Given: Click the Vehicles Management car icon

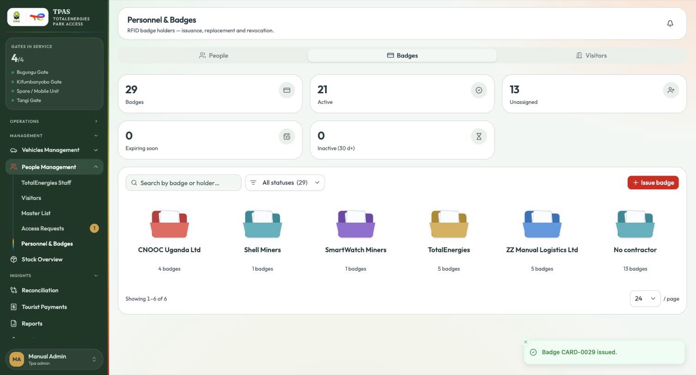Looking at the screenshot, I should click(x=14, y=150).
